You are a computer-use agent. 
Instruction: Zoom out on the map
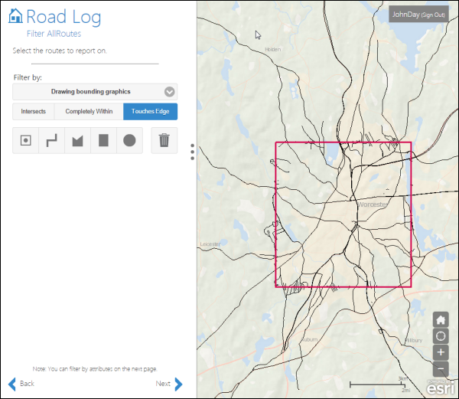[441, 368]
